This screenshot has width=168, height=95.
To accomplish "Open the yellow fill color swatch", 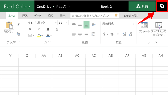I will [39, 35].
